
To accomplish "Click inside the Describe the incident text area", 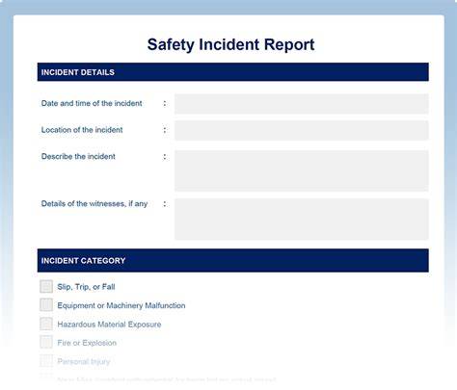I will point(302,170).
